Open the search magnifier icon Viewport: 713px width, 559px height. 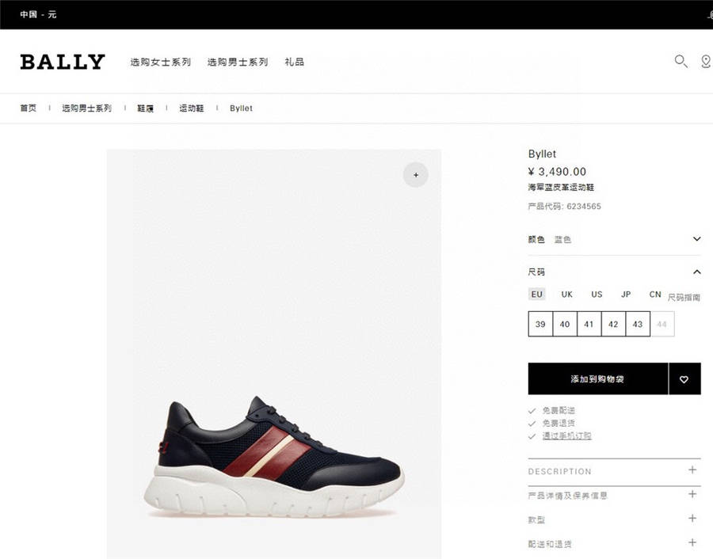click(x=681, y=61)
